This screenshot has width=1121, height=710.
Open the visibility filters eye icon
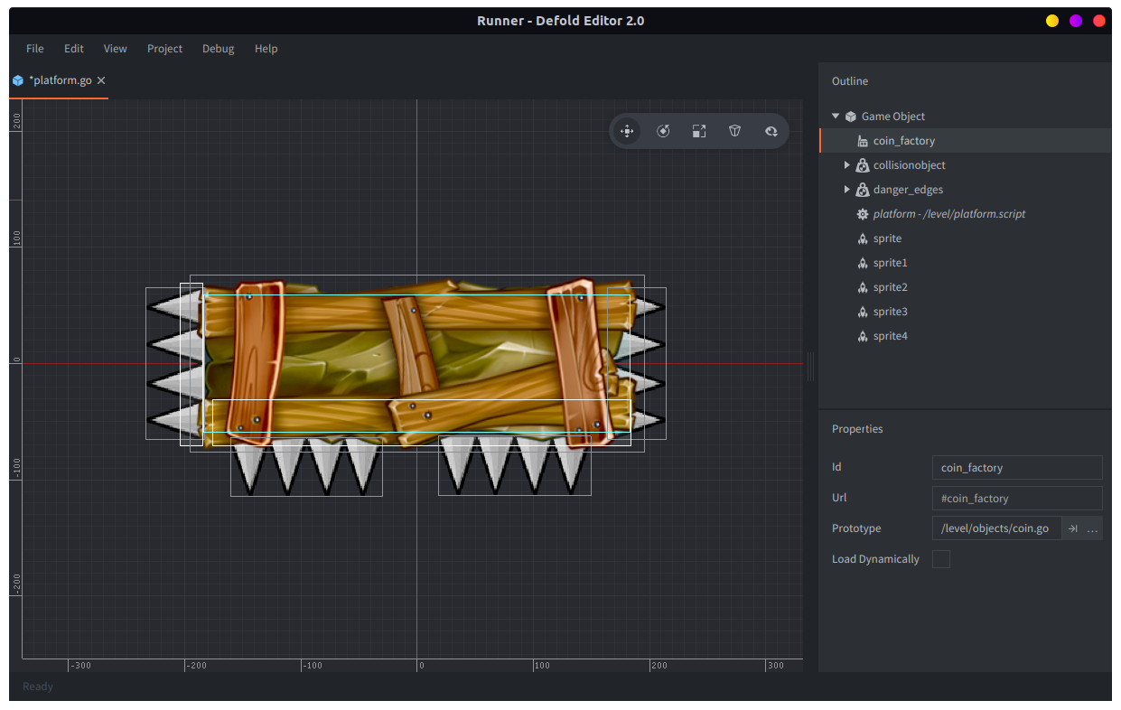771,131
